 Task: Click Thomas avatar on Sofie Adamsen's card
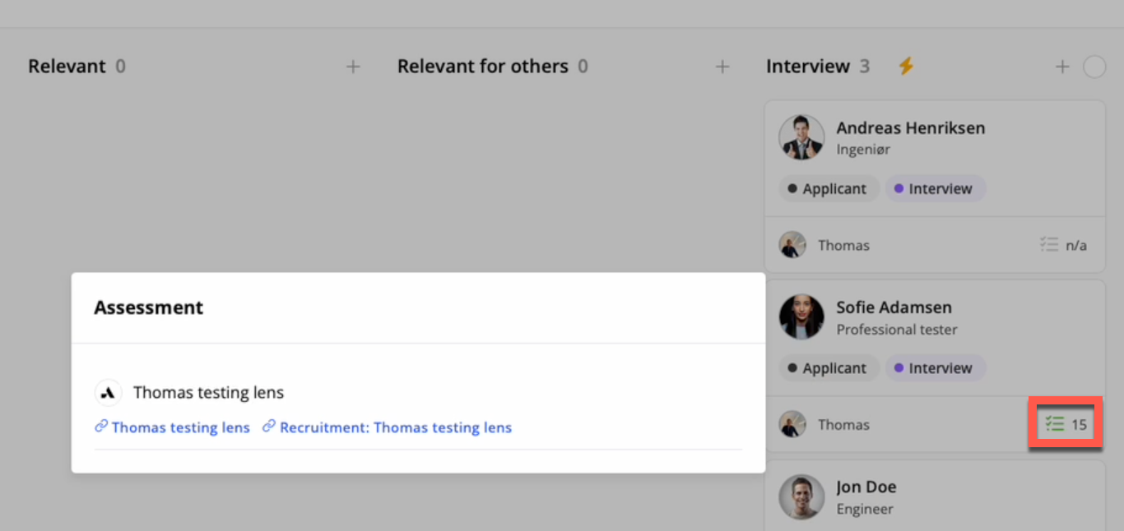point(793,424)
